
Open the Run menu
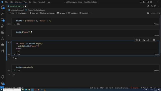[35, 2]
